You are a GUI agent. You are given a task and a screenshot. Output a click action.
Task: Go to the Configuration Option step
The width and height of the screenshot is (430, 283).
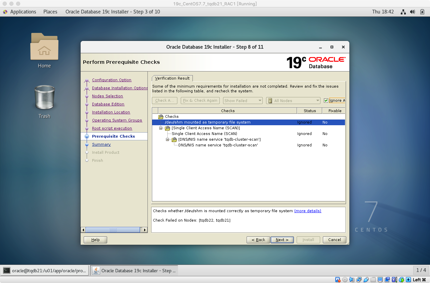coord(112,80)
